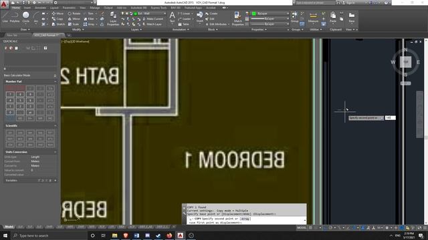Click the Leader tool

(185, 19)
